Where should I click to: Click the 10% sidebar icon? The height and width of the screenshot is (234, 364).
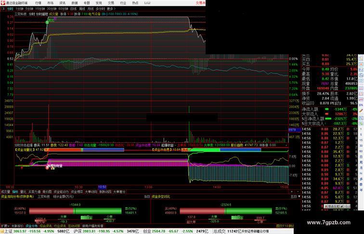[361, 105]
